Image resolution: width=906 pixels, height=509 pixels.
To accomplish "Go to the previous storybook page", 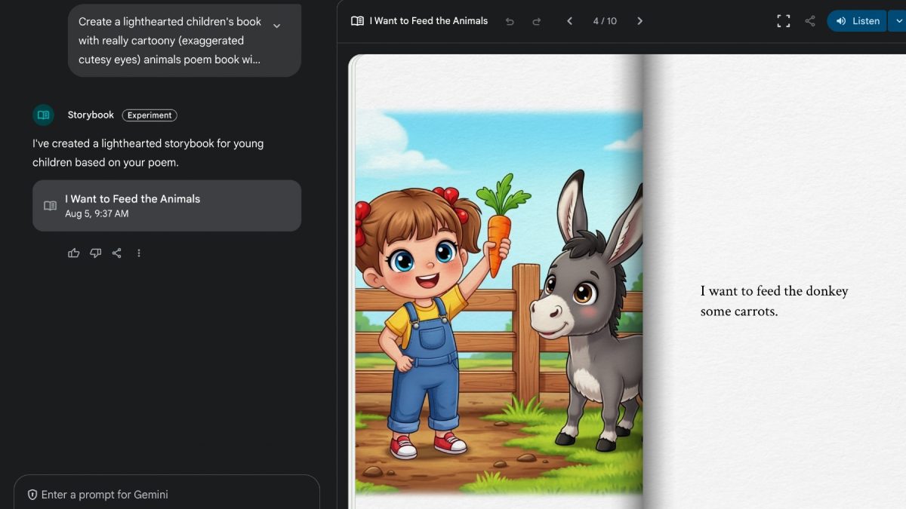I will coord(570,21).
